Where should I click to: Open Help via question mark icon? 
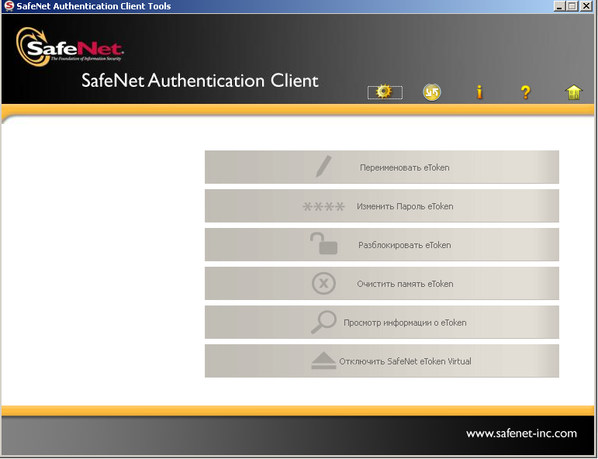[526, 92]
